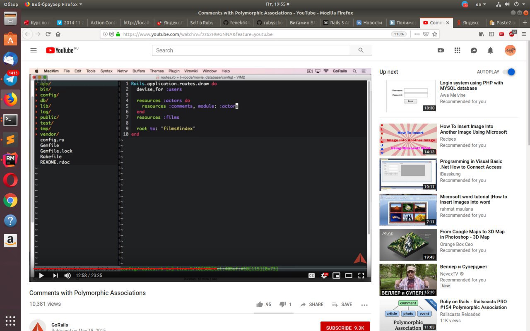Image resolution: width=530 pixels, height=331 pixels.
Task: Bookmark this page with star
Action: (x=434, y=34)
